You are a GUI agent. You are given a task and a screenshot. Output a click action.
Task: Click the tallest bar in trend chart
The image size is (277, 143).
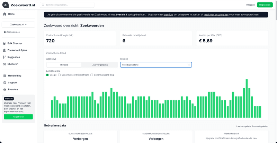tap(247, 99)
